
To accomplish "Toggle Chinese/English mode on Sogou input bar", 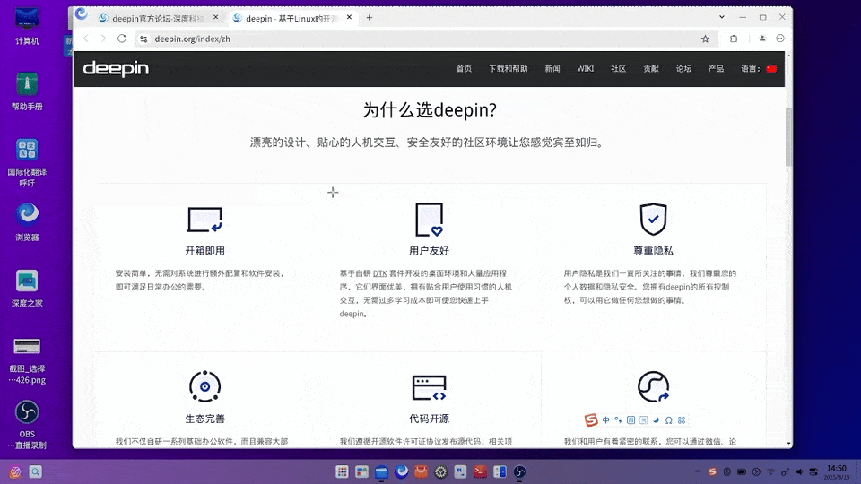I will click(x=606, y=420).
